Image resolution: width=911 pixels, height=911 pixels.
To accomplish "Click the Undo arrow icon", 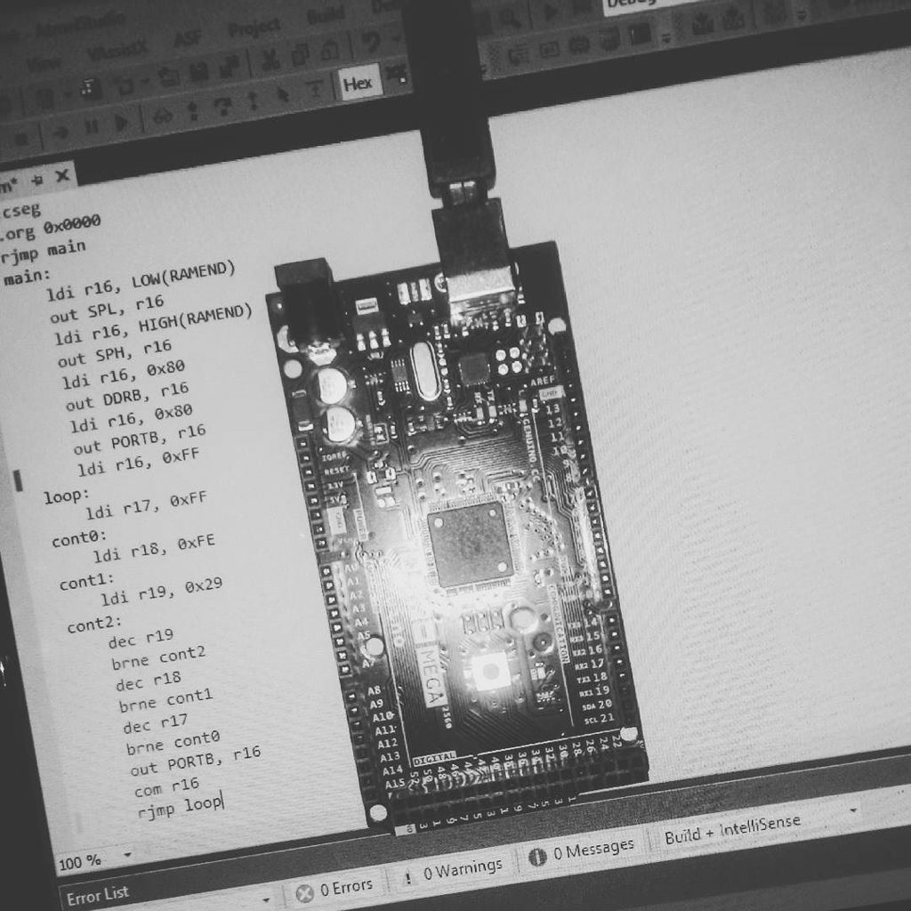I will [370, 41].
